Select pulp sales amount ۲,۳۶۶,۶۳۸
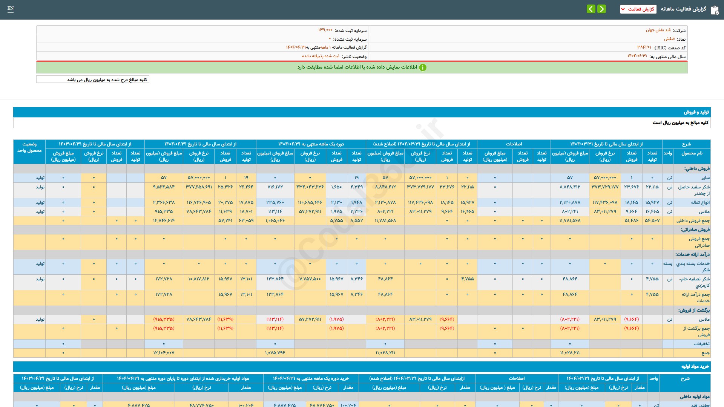 [x=164, y=203]
